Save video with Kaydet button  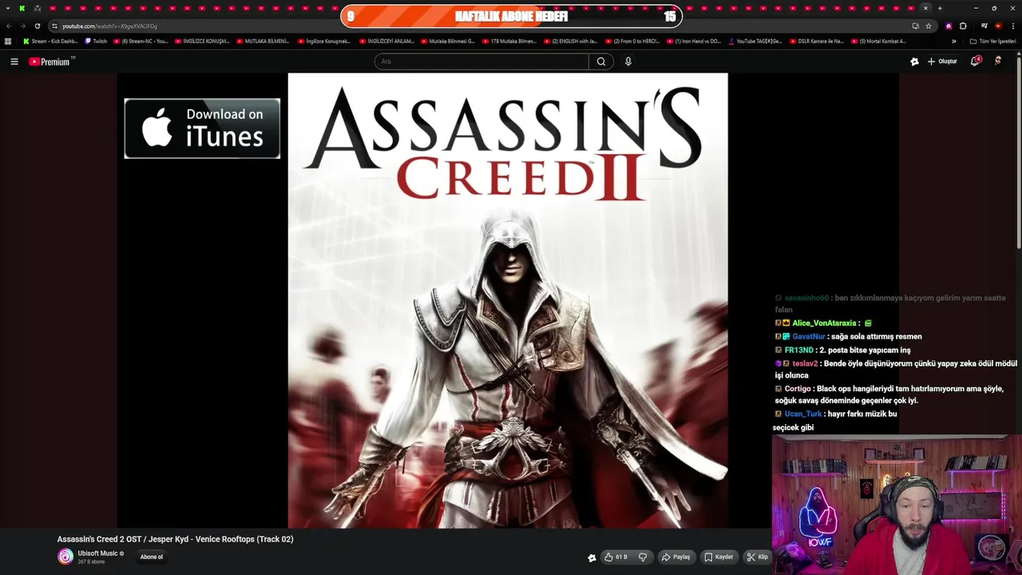719,557
